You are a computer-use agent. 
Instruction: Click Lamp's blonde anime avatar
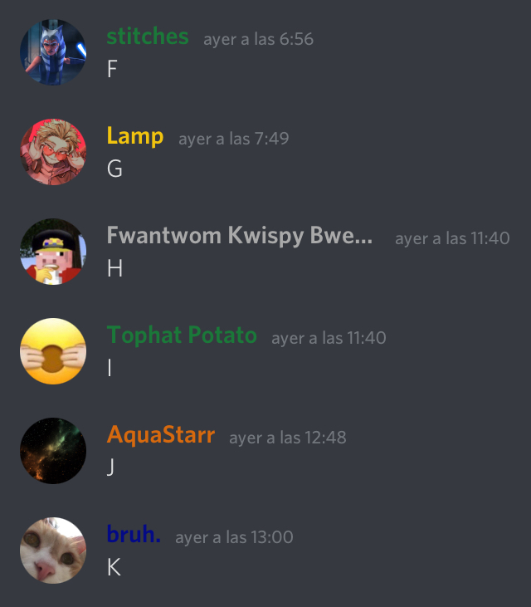point(53,152)
